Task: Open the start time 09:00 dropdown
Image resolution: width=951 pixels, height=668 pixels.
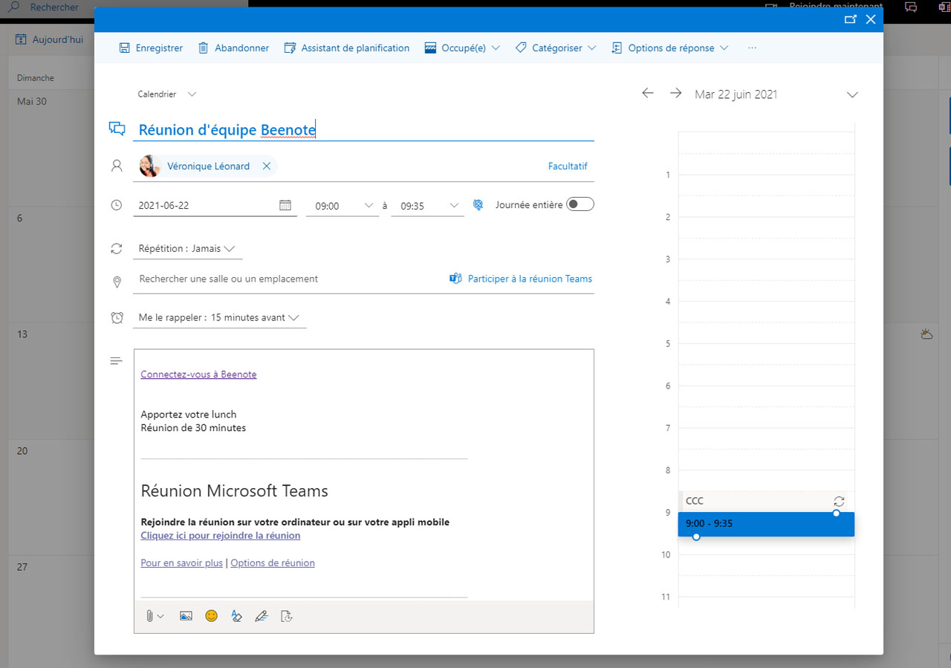Action: tap(343, 206)
